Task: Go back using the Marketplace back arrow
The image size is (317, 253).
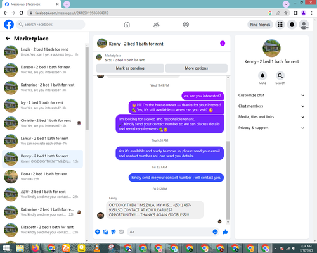Action: (x=8, y=39)
